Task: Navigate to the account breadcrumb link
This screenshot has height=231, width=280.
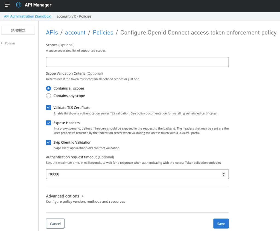Action: pos(75,32)
